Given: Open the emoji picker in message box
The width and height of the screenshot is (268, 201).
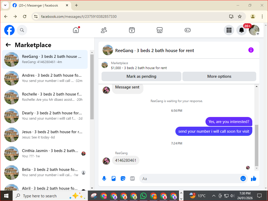Looking at the screenshot, I should [x=243, y=178].
